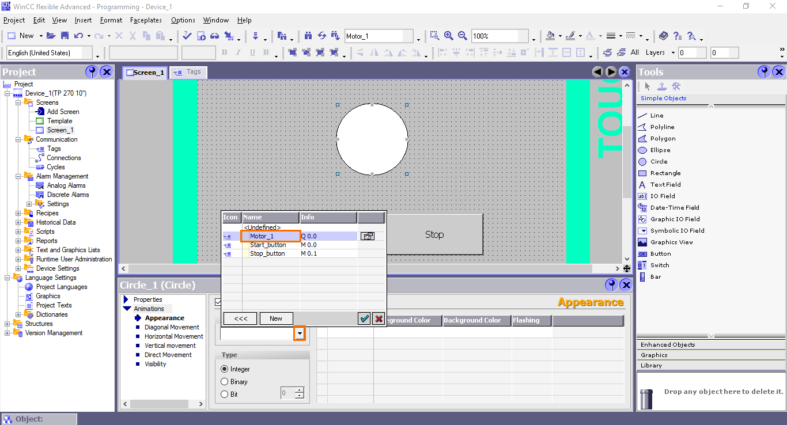
Task: Open Horizontal Movement animation
Action: coord(173,336)
